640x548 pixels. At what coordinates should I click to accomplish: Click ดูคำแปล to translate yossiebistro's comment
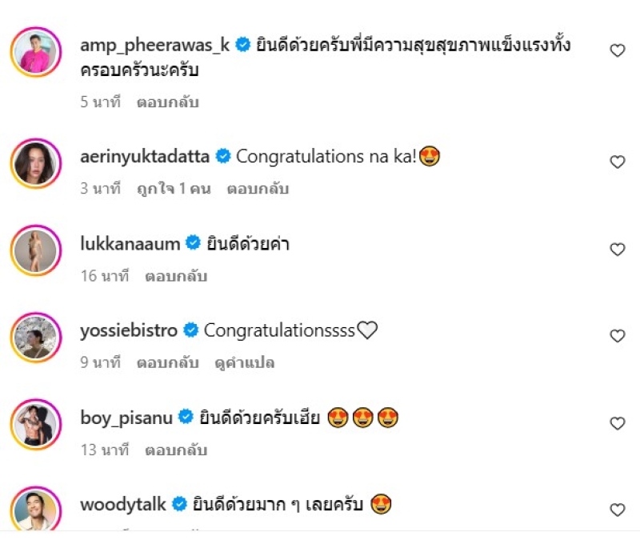[x=245, y=362]
